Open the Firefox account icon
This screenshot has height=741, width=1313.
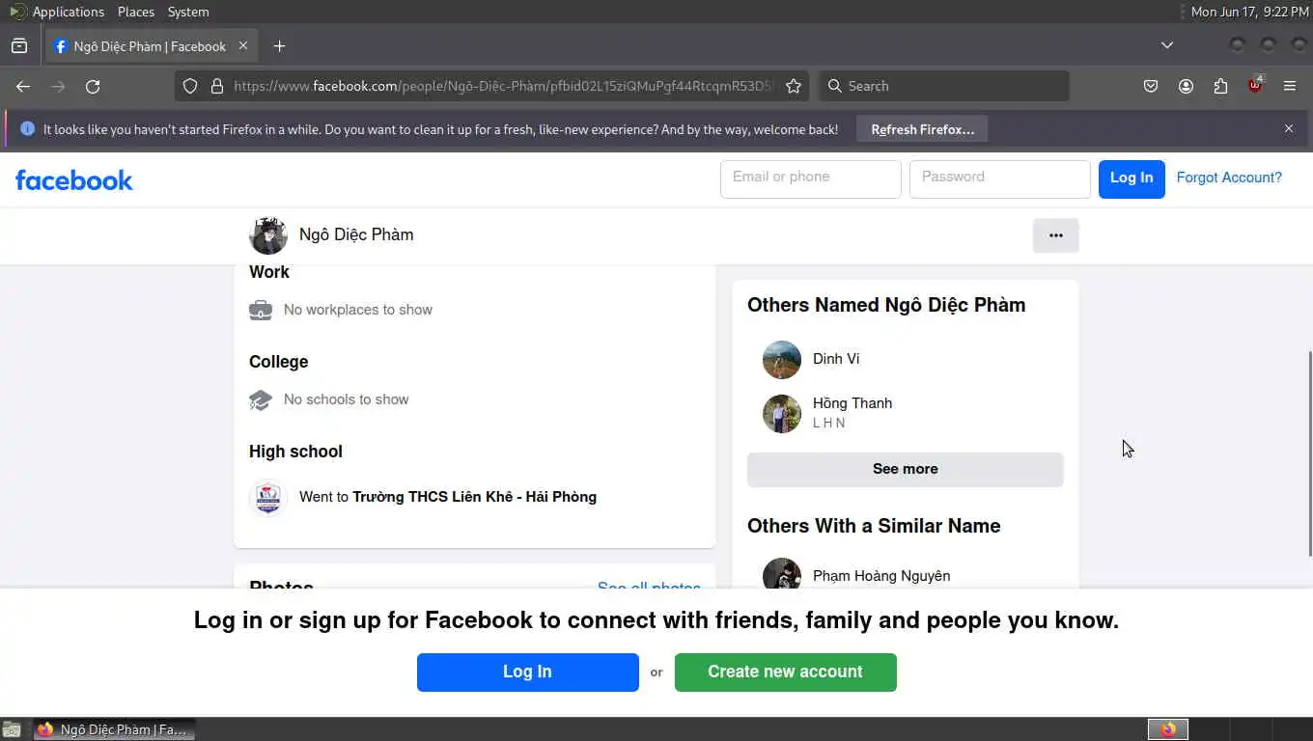pyautogui.click(x=1186, y=86)
